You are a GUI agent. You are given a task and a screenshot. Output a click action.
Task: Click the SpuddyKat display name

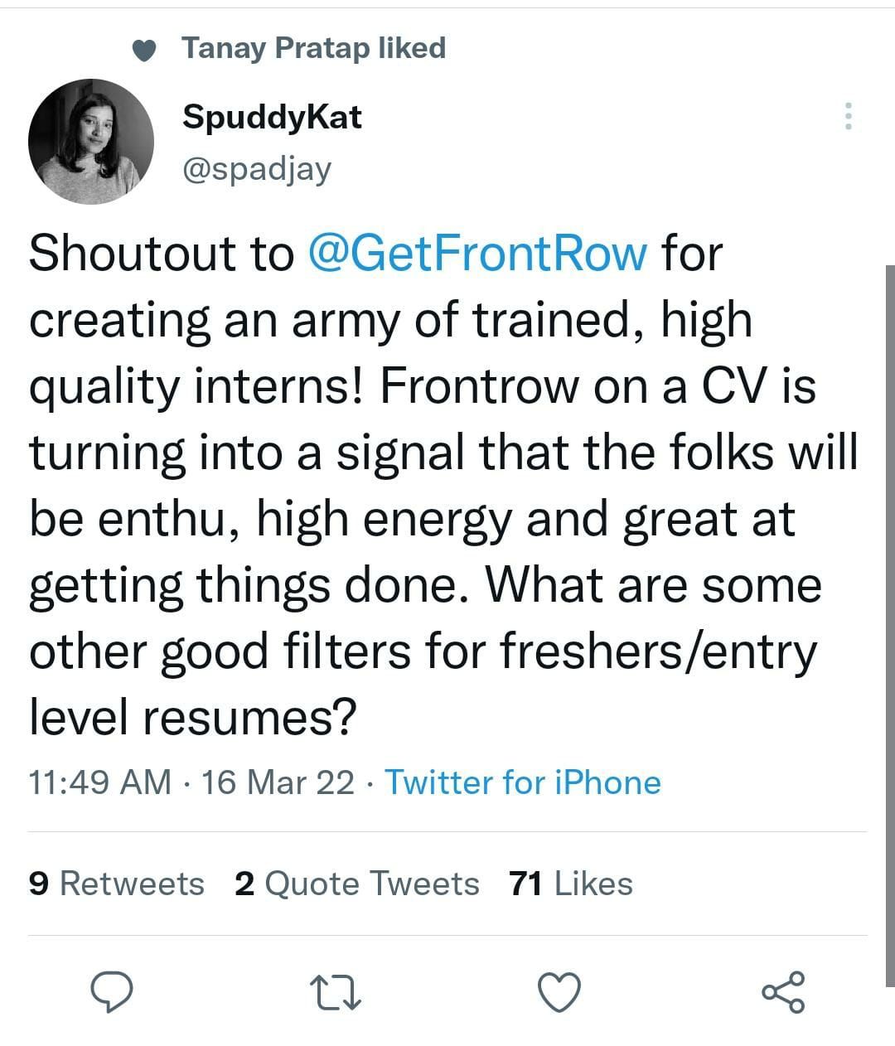(272, 118)
